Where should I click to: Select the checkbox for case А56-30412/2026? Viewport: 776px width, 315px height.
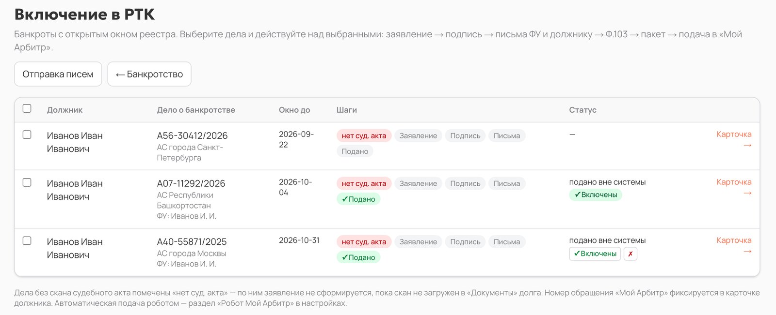(x=27, y=135)
